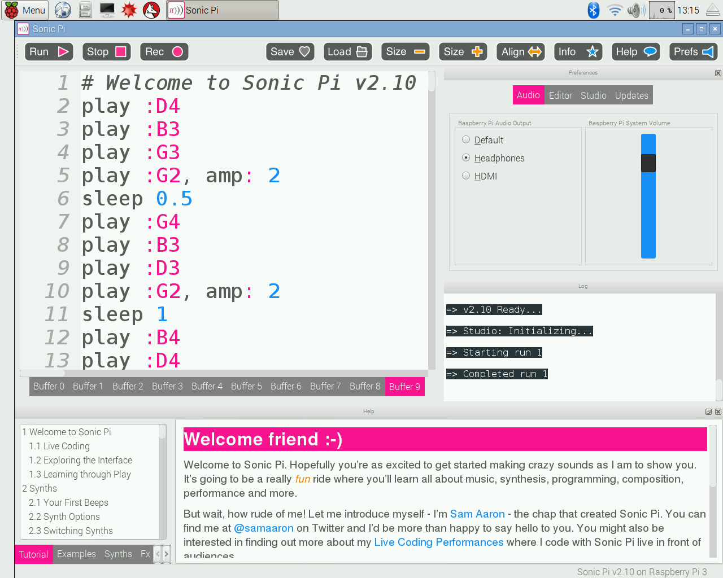Open the Info star button
The image size is (723, 578).
(578, 52)
